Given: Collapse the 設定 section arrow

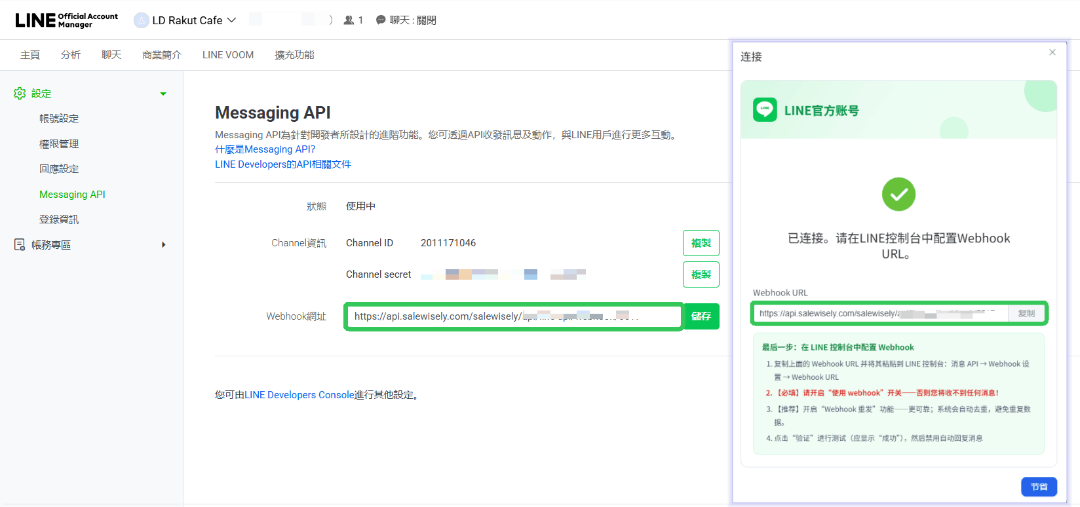Looking at the screenshot, I should pos(163,94).
